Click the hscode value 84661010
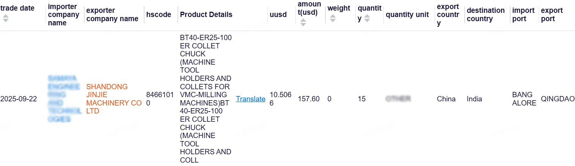This screenshot has height=166, width=575. 160,99
